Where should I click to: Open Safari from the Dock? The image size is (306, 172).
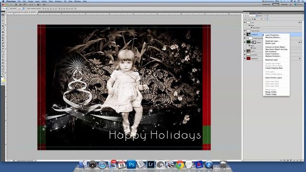tap(102, 165)
